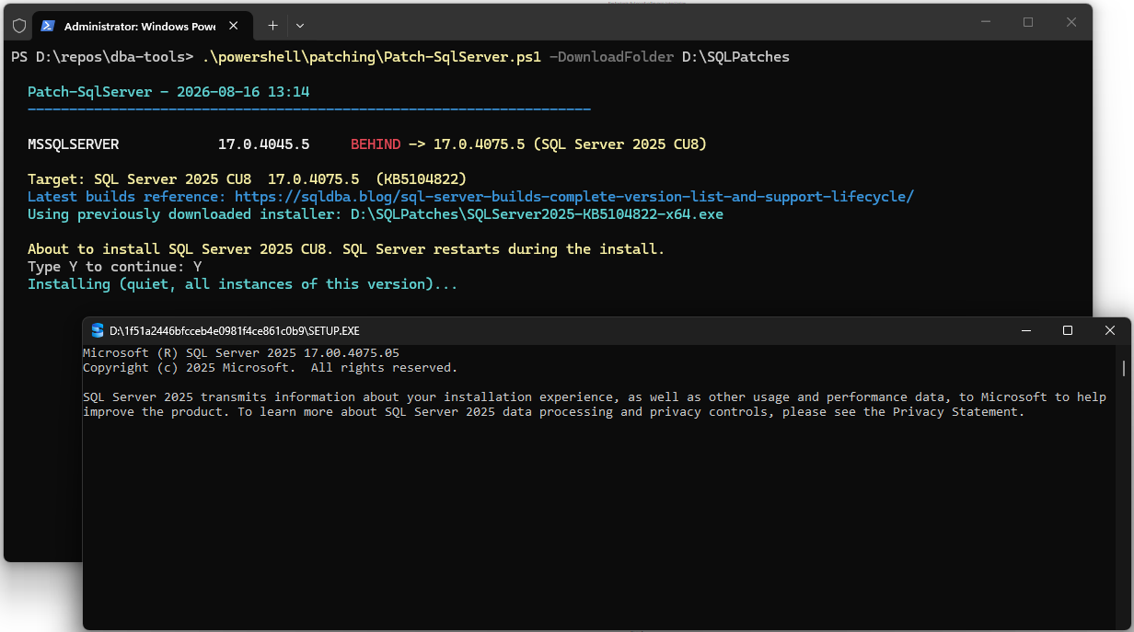Screen dimensions: 1134x632
Task: Click the Copyright (c) 2025 Microsoft line
Action: 270,368
